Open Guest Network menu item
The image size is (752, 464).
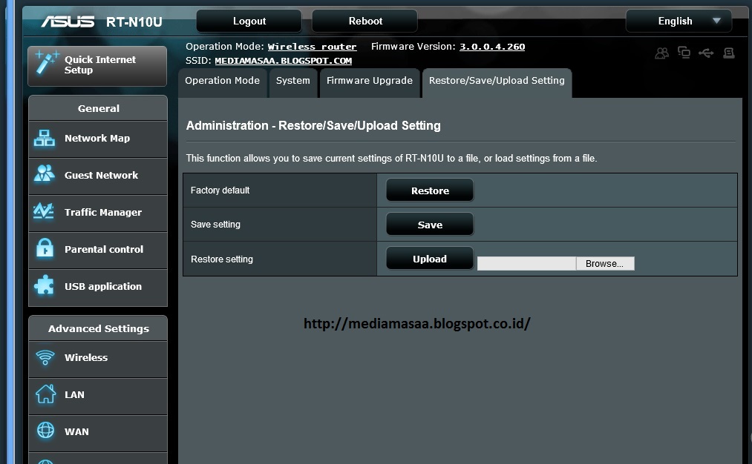(x=98, y=175)
